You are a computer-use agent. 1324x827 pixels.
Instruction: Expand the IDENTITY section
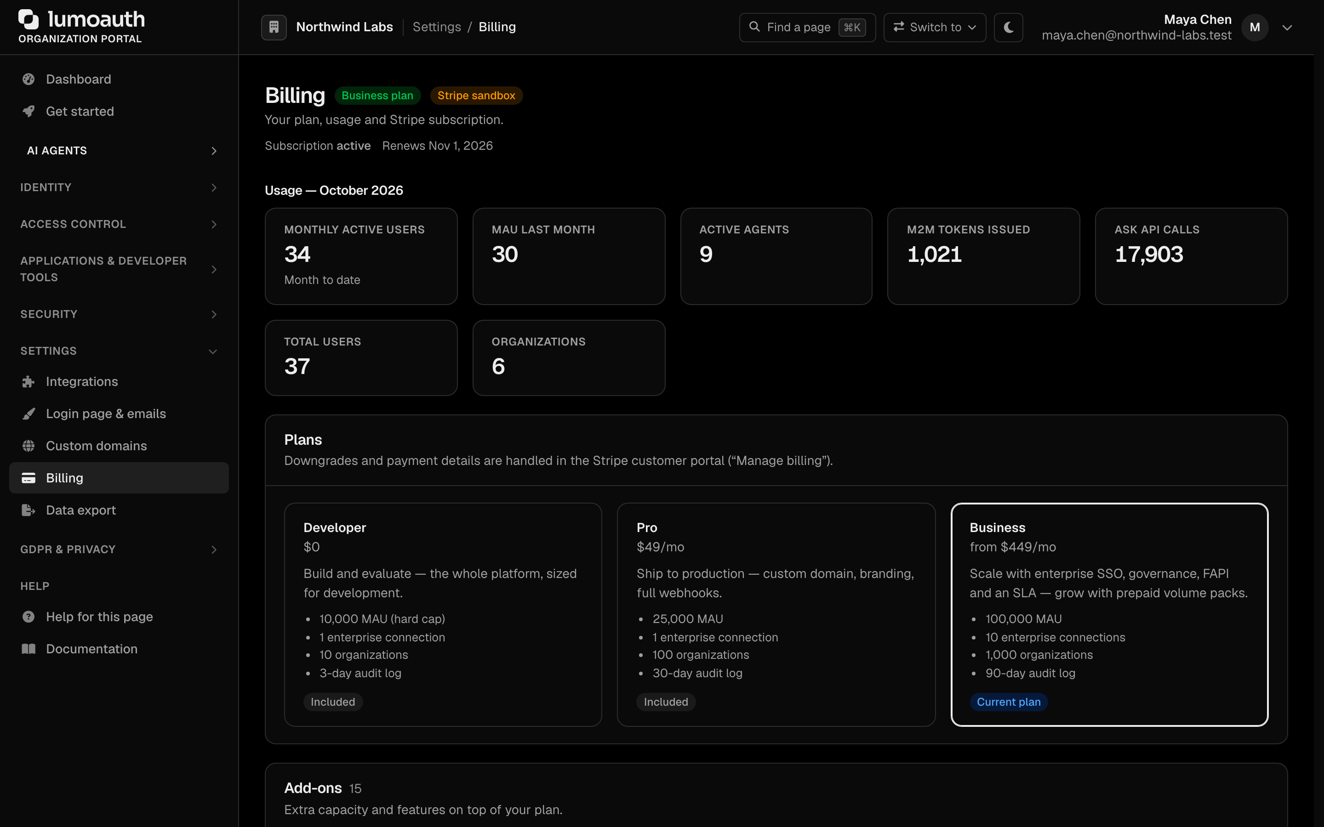click(119, 187)
